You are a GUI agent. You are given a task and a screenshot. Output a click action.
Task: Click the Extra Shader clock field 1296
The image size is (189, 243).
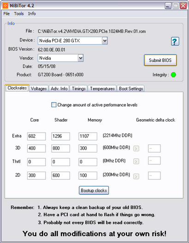pos(60,136)
